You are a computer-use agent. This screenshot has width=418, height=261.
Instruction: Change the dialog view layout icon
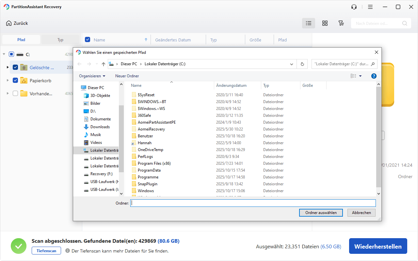[x=353, y=76]
